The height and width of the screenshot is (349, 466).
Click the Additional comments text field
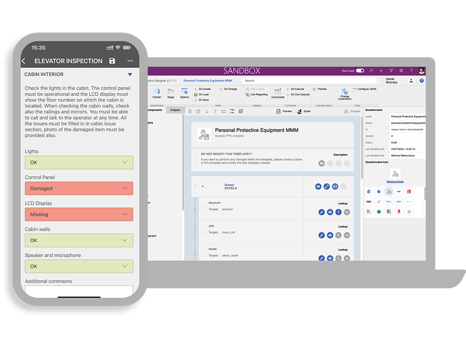click(79, 291)
